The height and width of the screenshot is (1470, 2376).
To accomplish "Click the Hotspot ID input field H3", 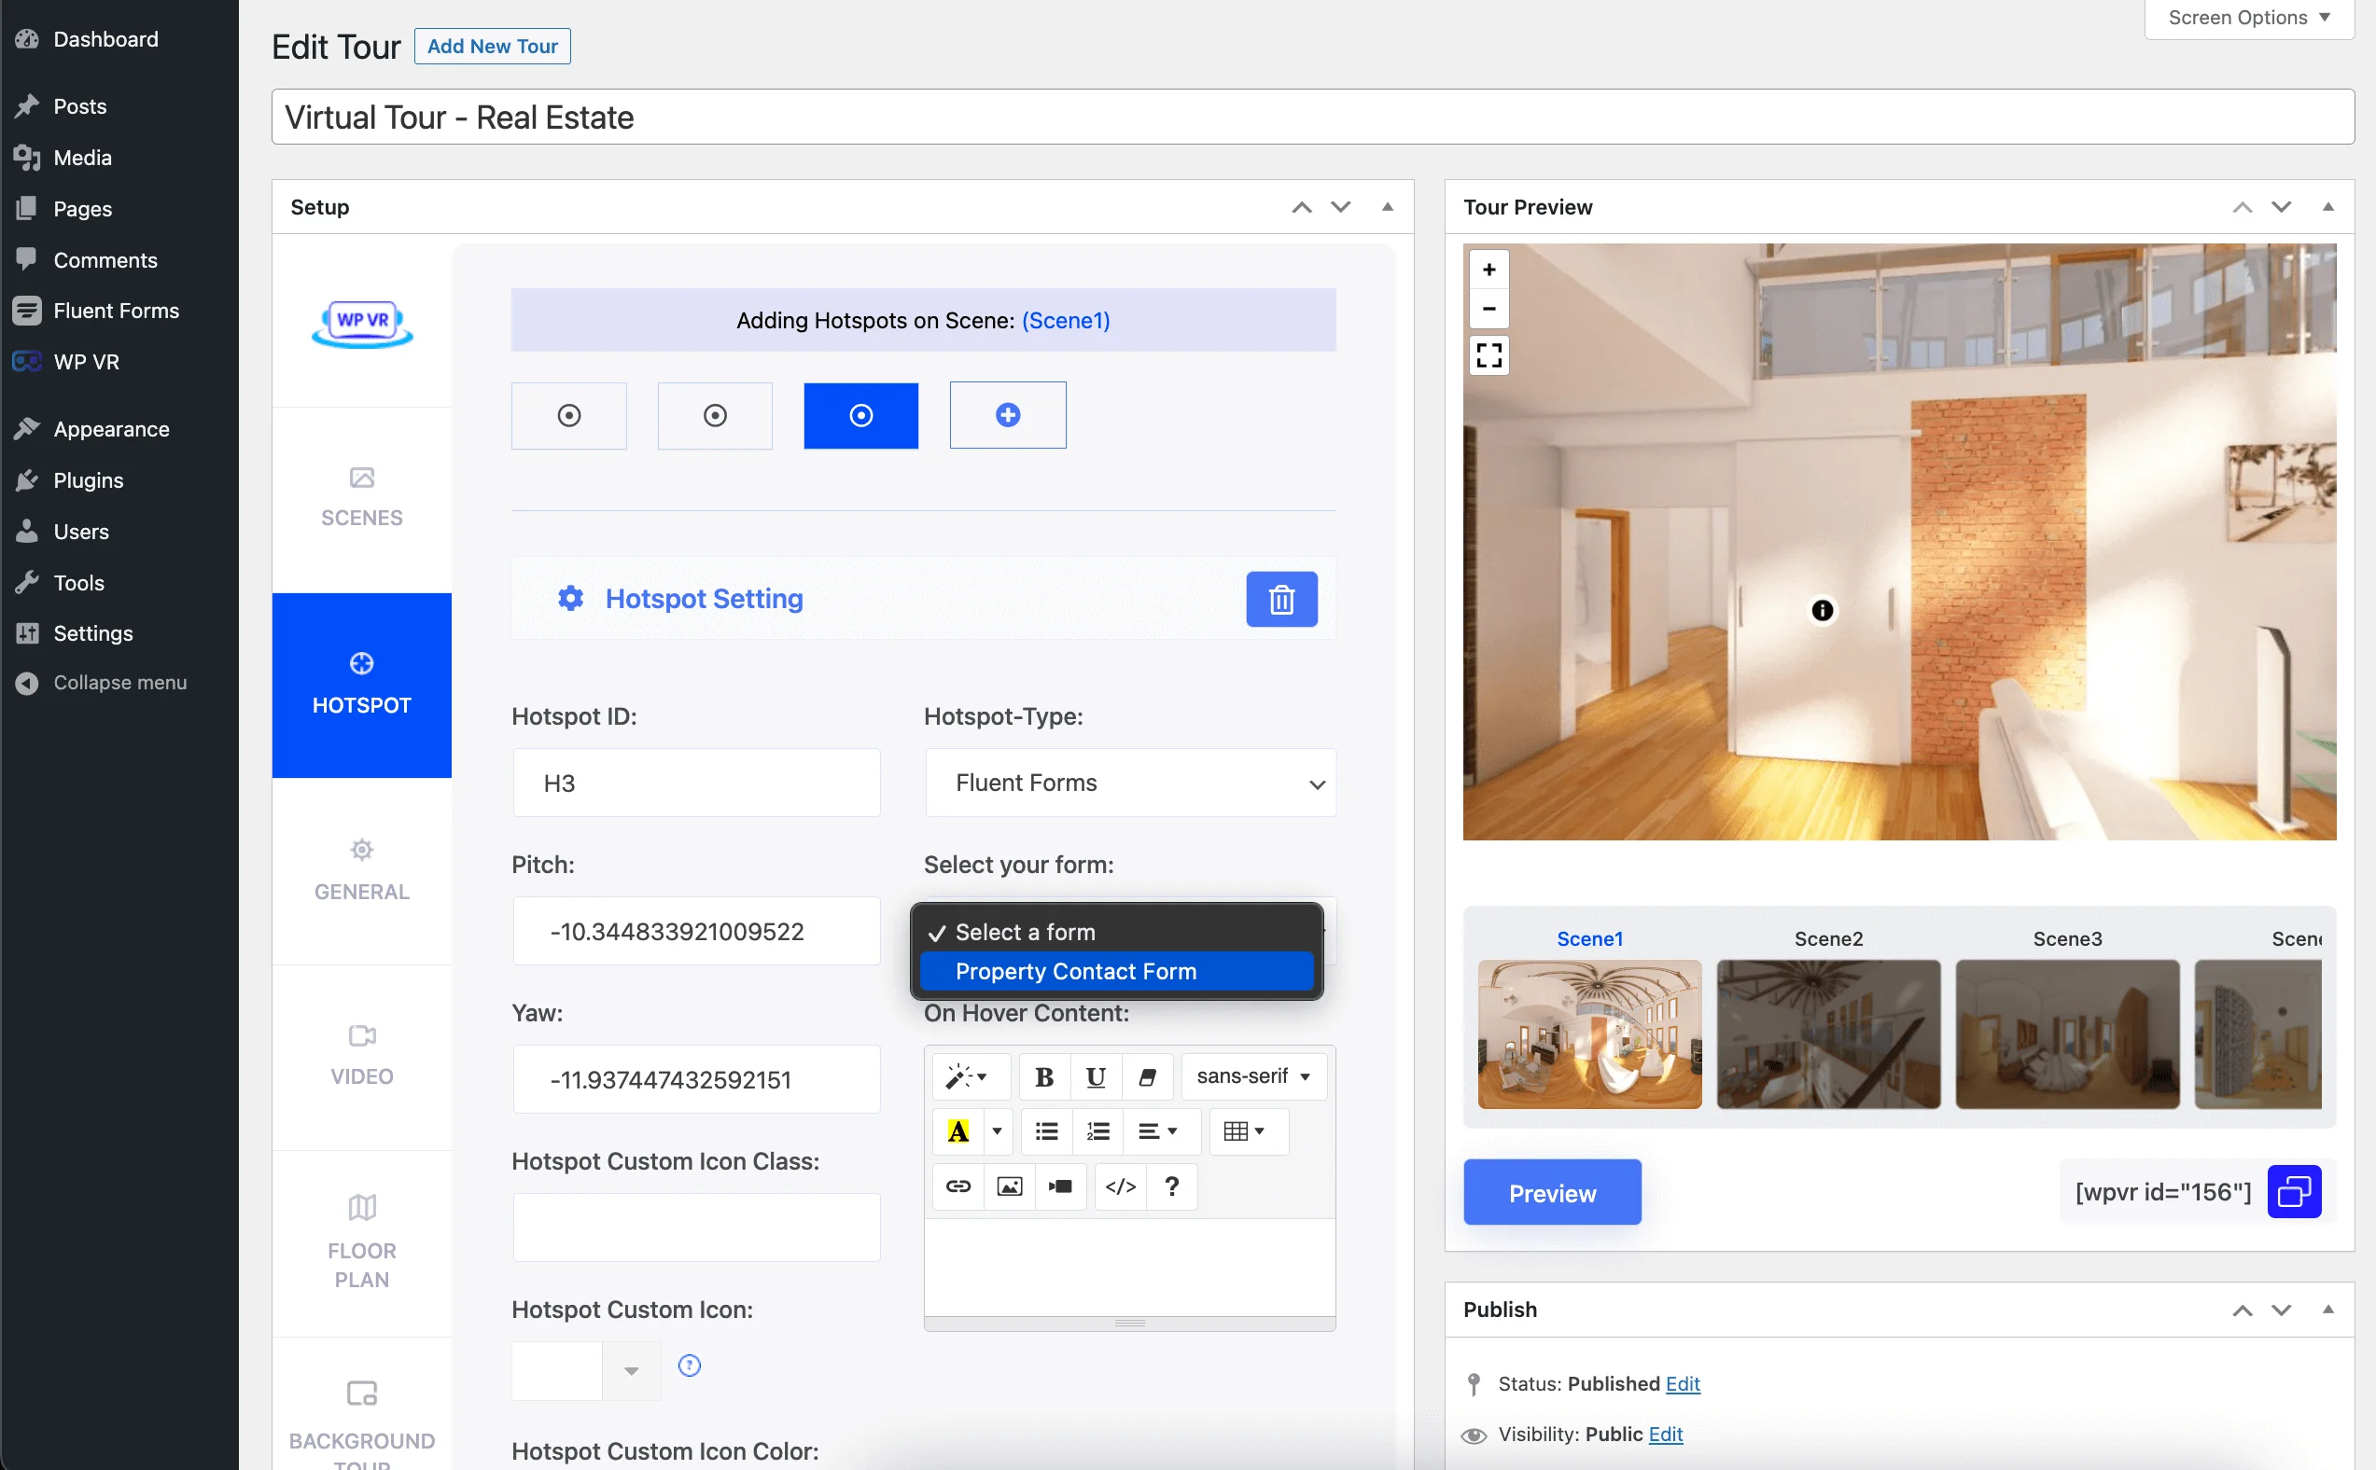I will [694, 782].
